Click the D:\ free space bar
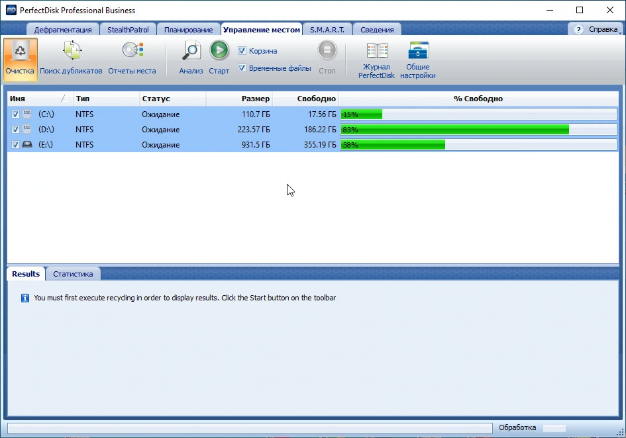The width and height of the screenshot is (626, 438). click(x=478, y=130)
